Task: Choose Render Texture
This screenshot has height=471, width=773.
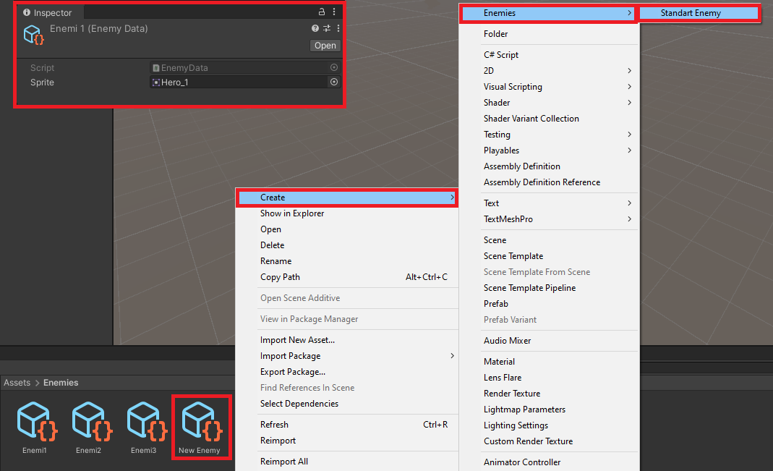Action: point(549,394)
